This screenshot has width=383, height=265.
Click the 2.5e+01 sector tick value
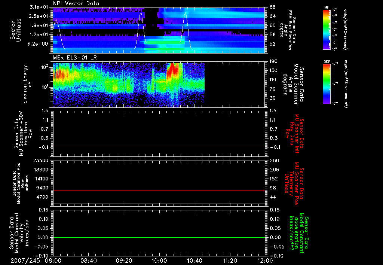[x=39, y=16]
